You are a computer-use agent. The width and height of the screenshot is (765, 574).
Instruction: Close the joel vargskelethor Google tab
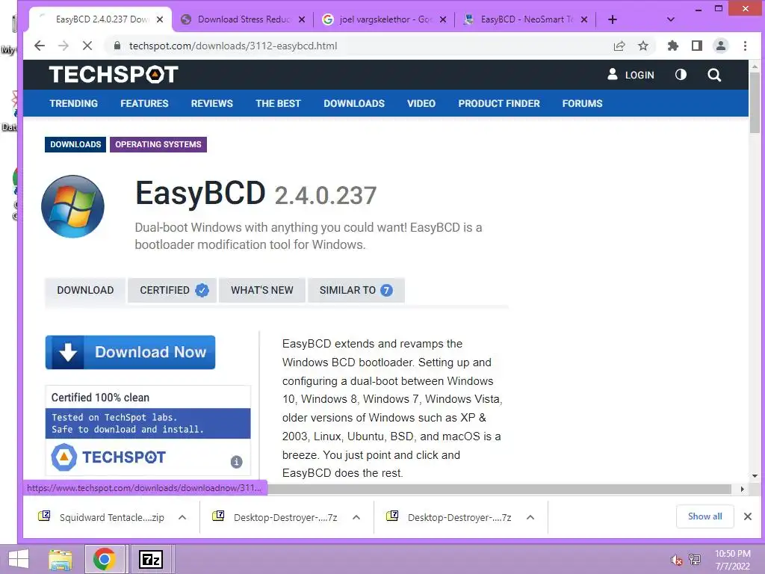[x=443, y=19]
